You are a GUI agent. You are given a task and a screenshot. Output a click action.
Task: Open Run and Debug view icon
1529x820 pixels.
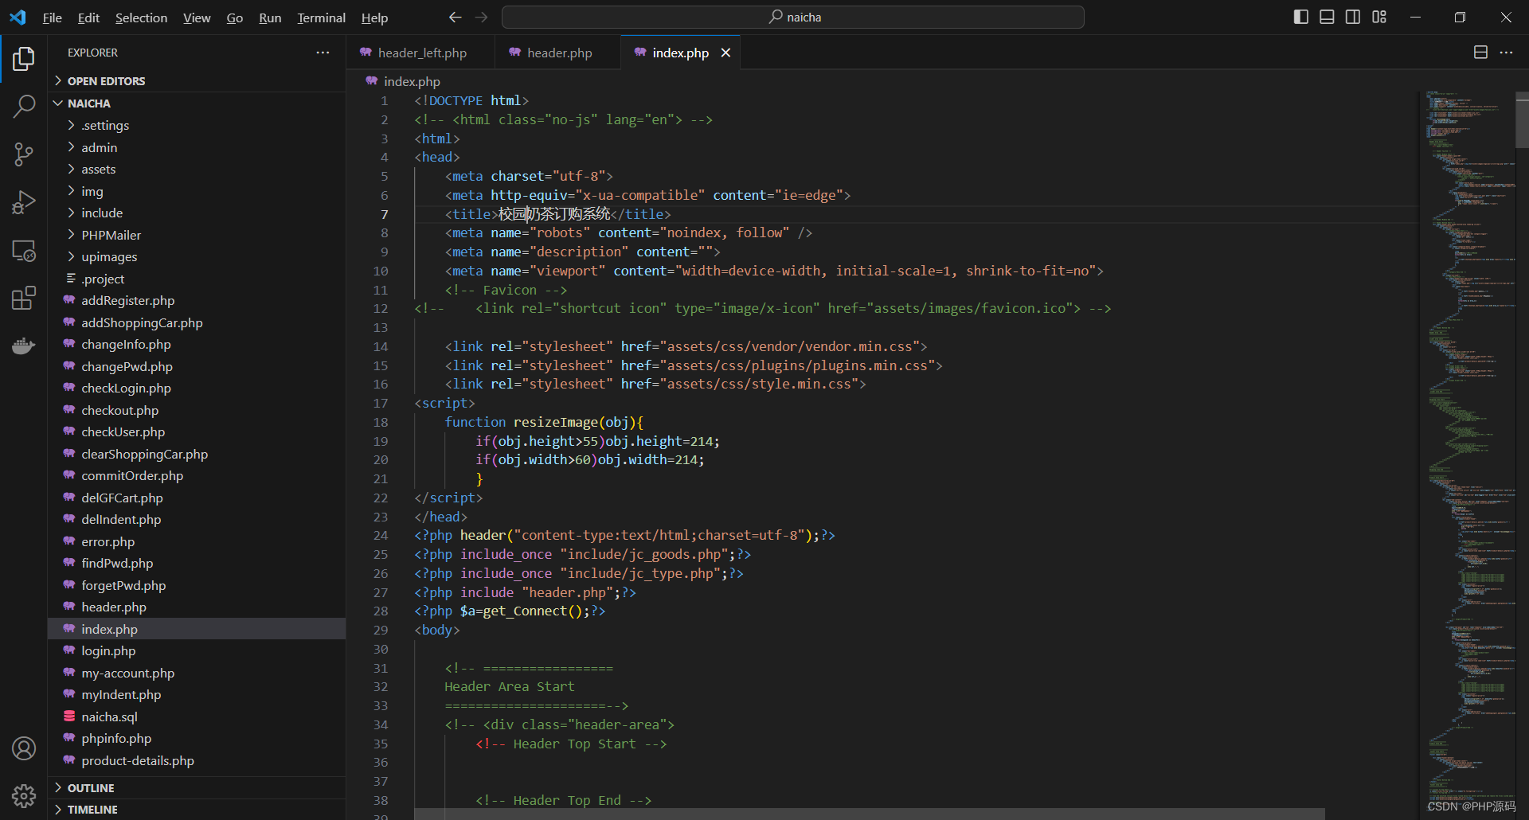[x=24, y=202]
